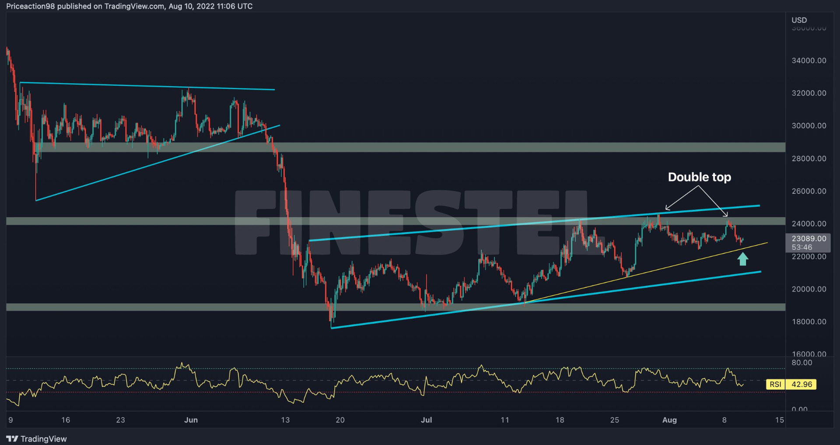Click the TradingView brand name text
Image resolution: width=840 pixels, height=445 pixels.
pyautogui.click(x=44, y=439)
